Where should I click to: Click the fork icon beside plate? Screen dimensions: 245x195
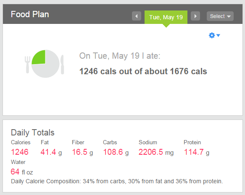click(27, 65)
